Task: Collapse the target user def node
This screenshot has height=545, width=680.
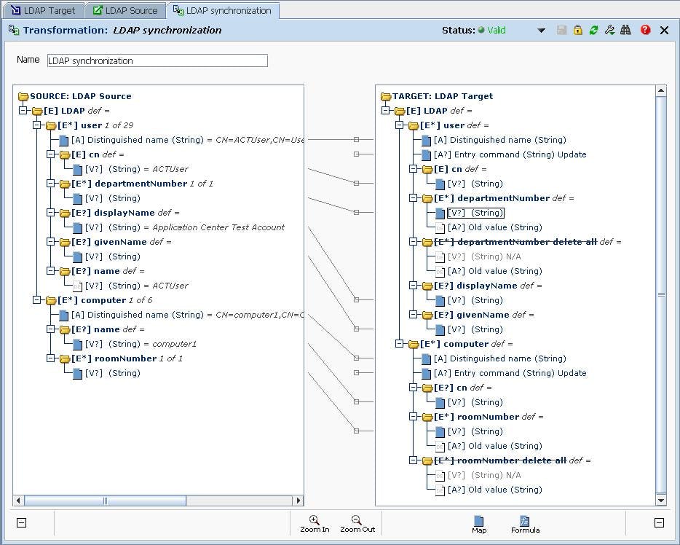Action: [x=400, y=125]
